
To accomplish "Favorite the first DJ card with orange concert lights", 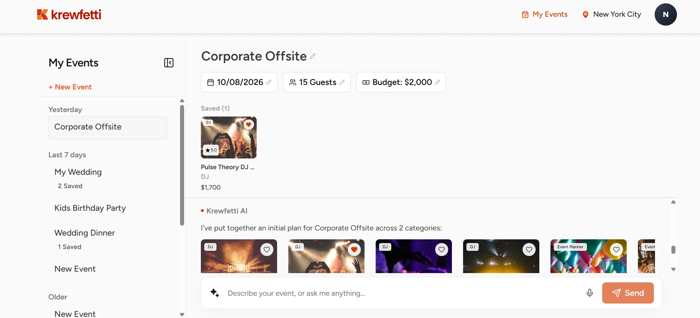I will (x=267, y=250).
